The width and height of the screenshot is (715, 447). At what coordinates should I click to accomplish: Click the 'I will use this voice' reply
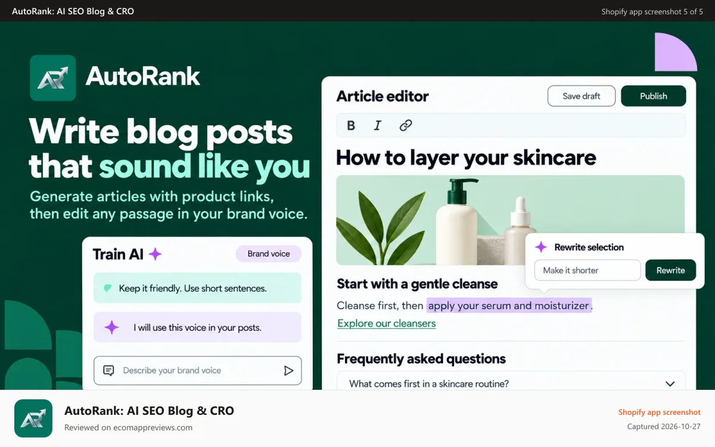pyautogui.click(x=198, y=327)
